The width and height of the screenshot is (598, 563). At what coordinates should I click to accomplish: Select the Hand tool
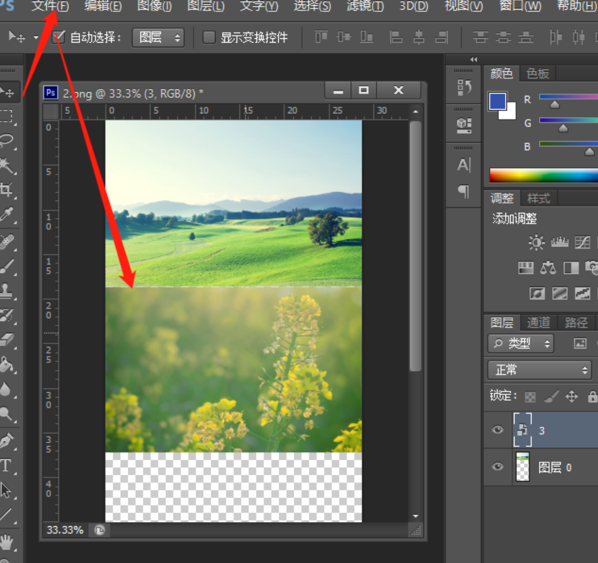click(6, 543)
